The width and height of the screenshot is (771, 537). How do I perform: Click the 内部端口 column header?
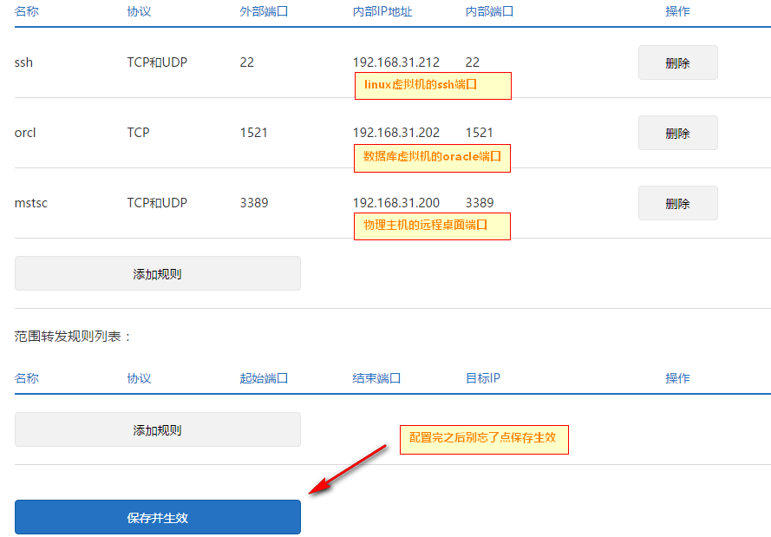click(489, 11)
